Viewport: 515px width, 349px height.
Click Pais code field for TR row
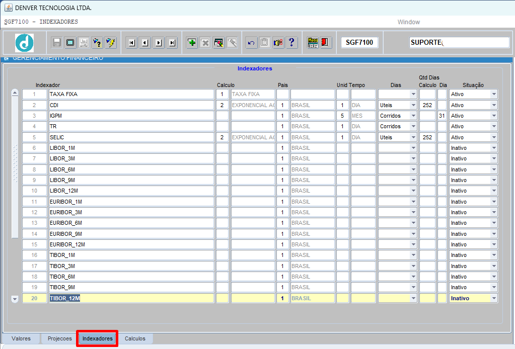tap(282, 126)
